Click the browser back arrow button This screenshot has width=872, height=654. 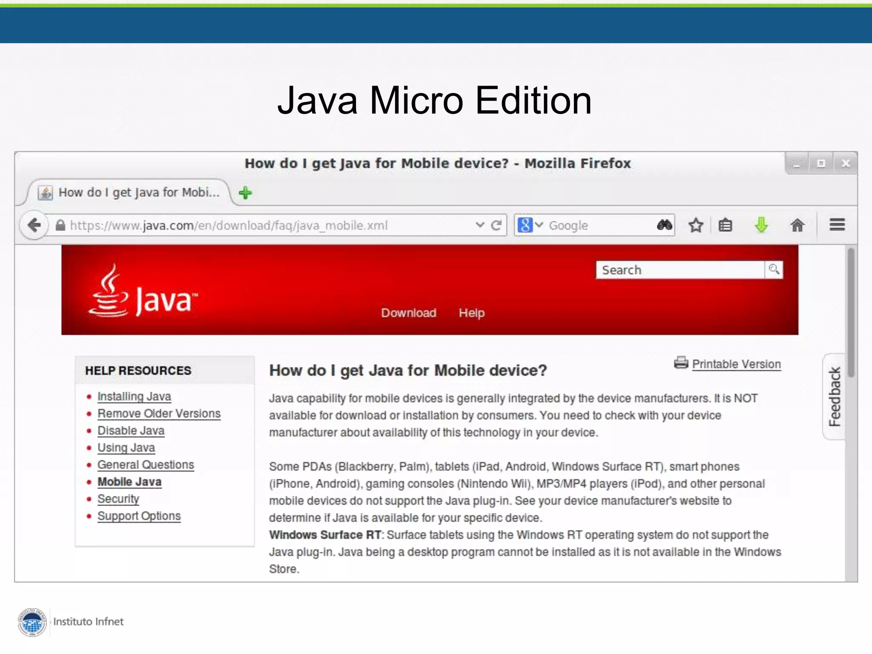pos(34,225)
